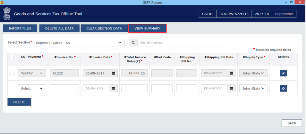Open calendar icon for 30-09-2017 invoice date
Image resolution: width=306 pixels, height=134 pixels.
(x=113, y=73)
